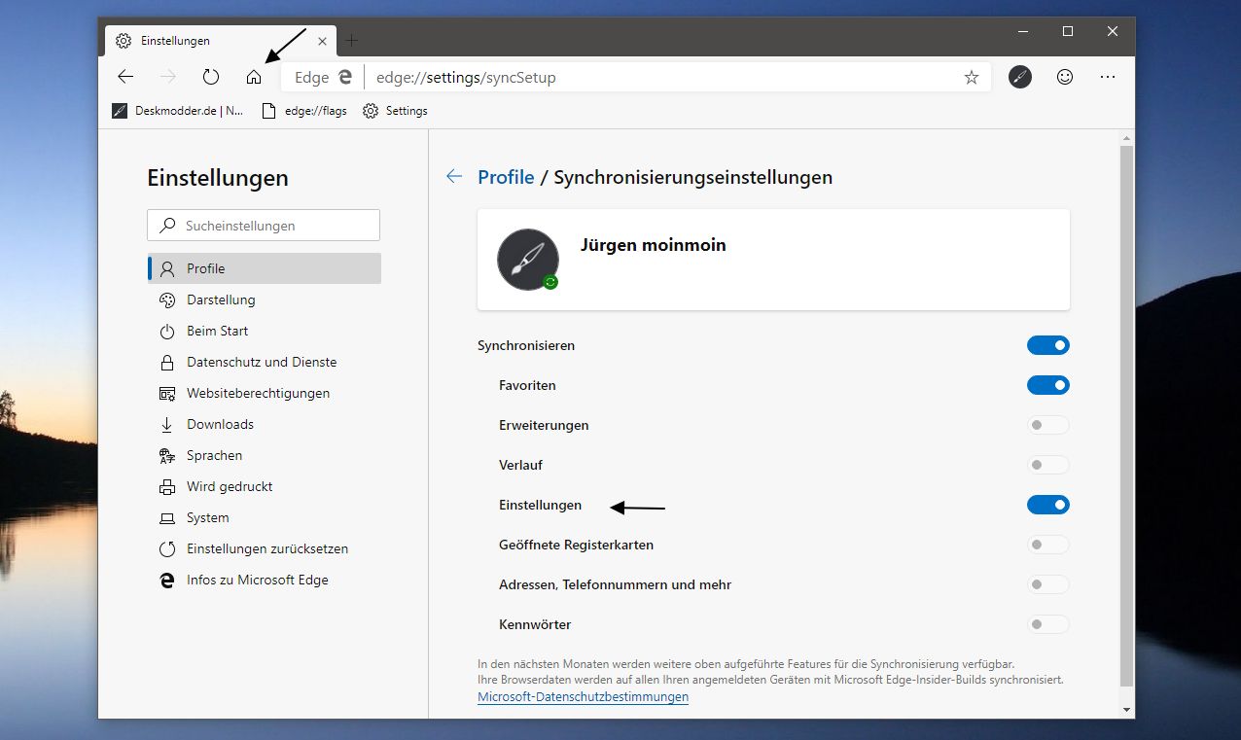This screenshot has width=1241, height=740.
Task: Click the Profile breadcrumb link
Action: click(x=506, y=177)
